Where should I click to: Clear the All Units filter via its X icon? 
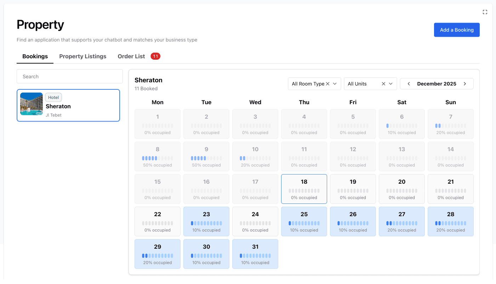pyautogui.click(x=383, y=84)
